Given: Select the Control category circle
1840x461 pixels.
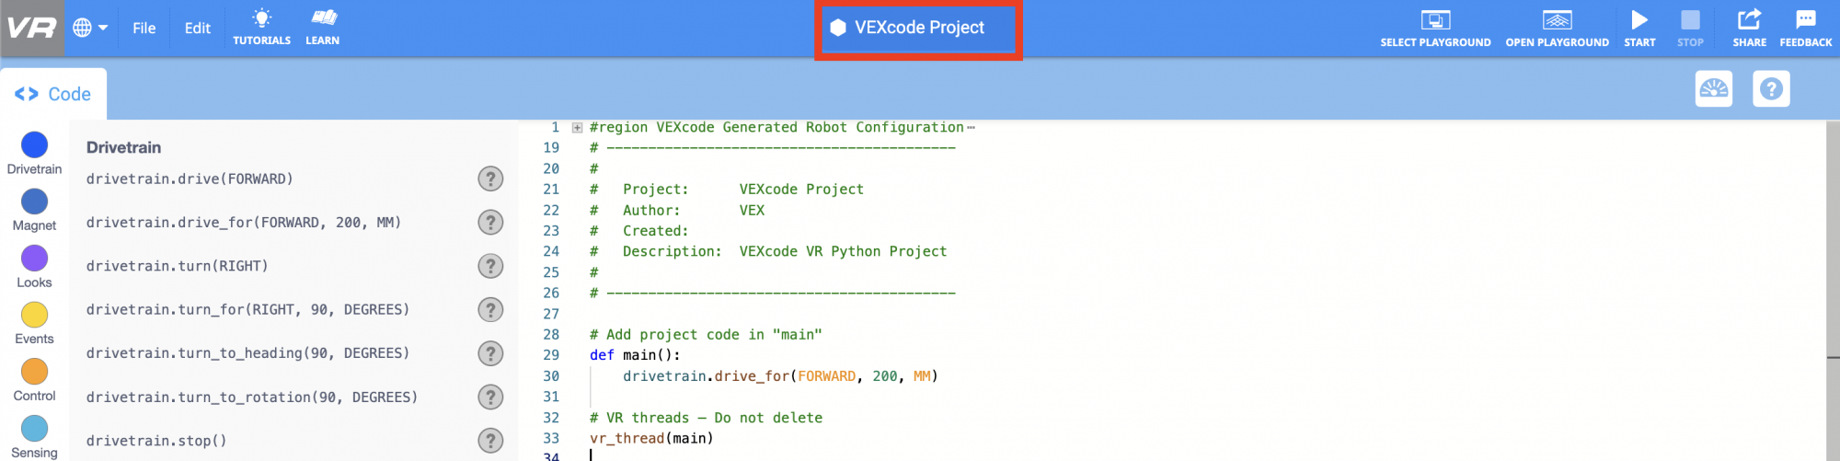Looking at the screenshot, I should click(34, 372).
